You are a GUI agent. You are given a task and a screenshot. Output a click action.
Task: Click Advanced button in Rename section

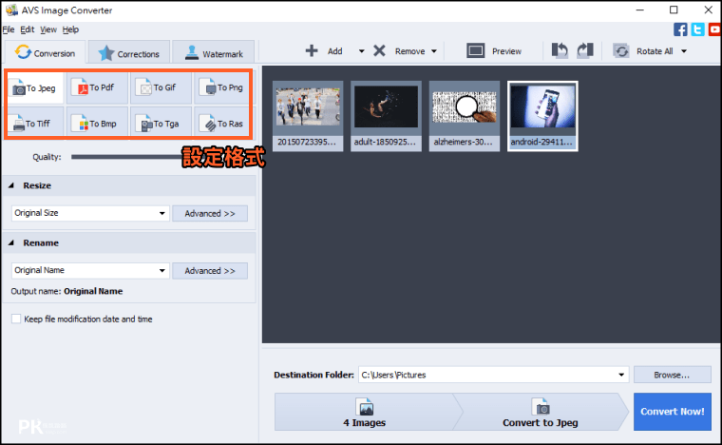pyautogui.click(x=210, y=271)
